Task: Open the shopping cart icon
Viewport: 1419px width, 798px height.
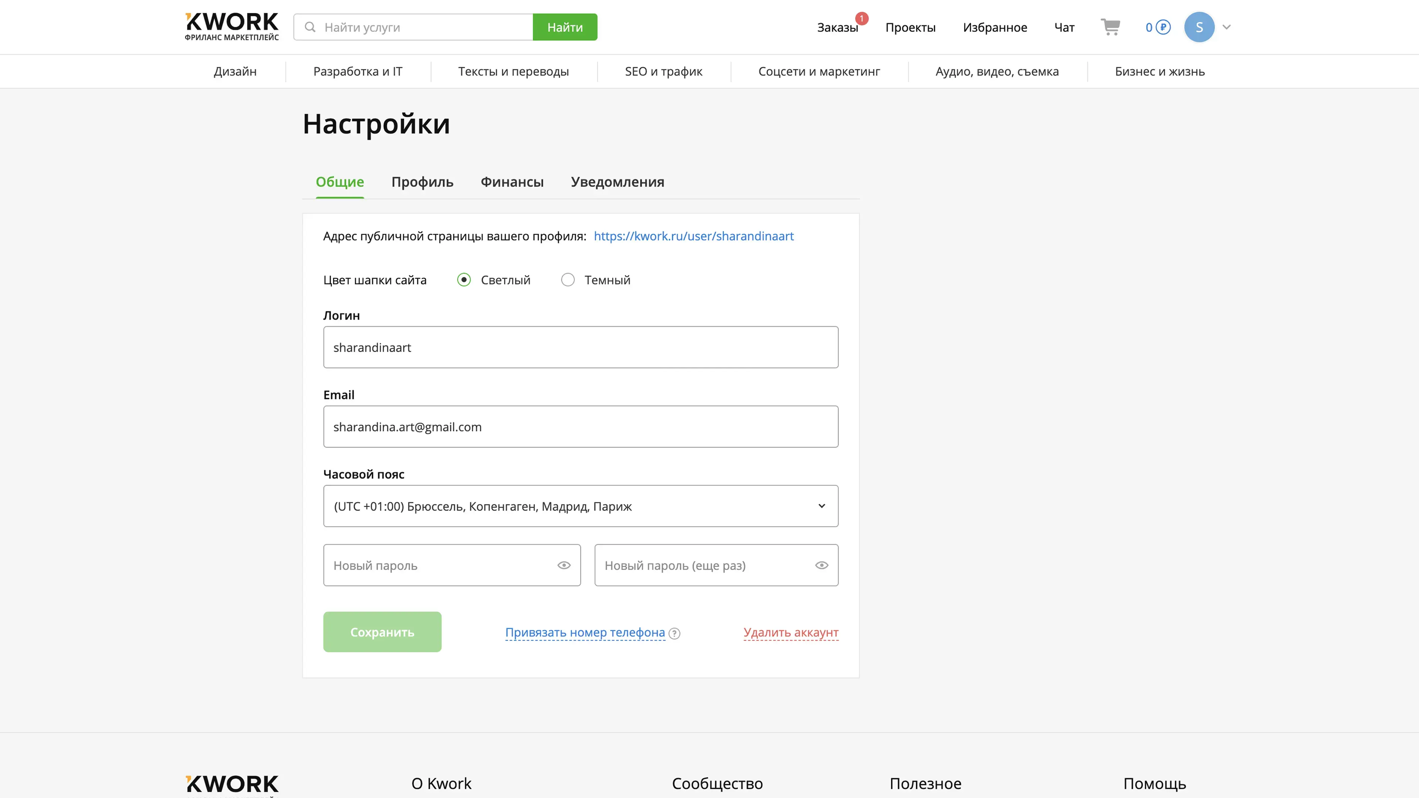Action: 1110,27
